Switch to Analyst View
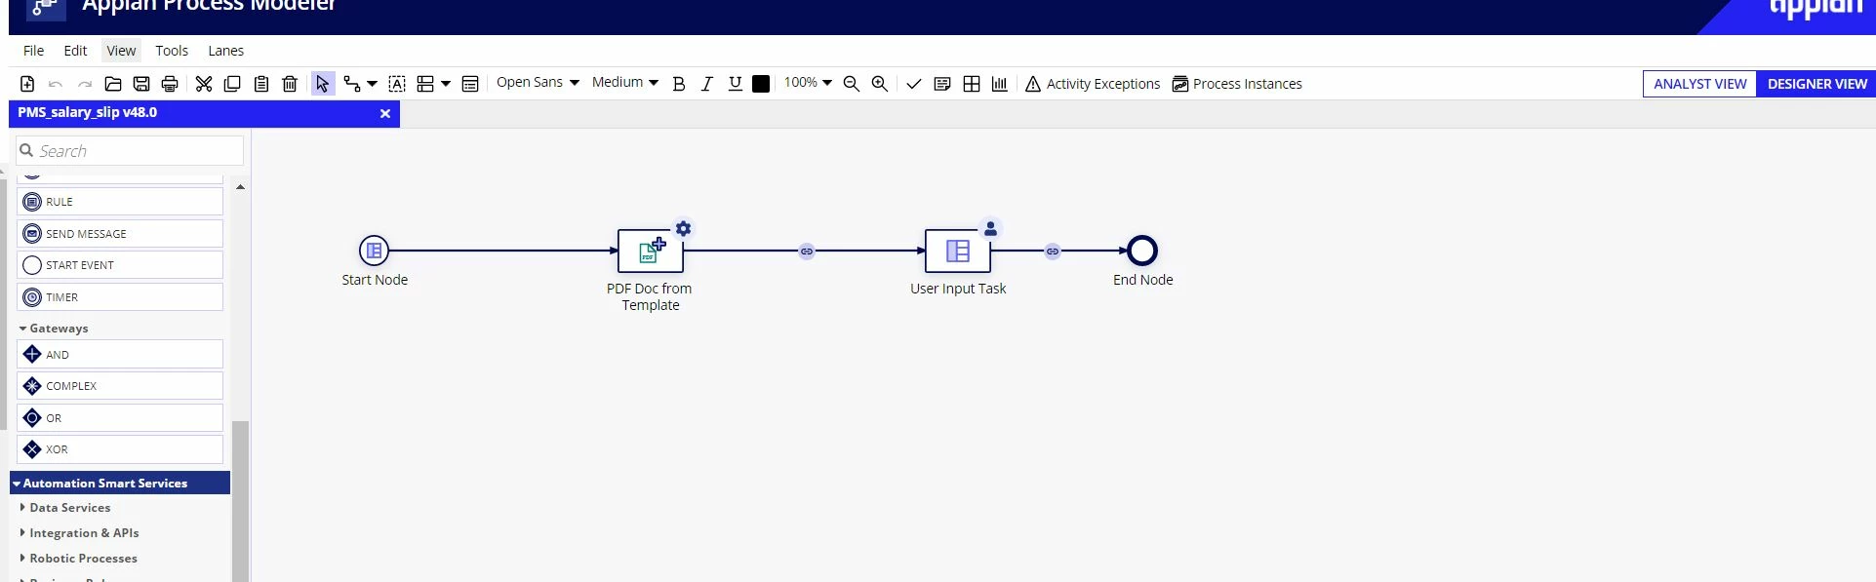Viewport: 1876px width, 582px height. pos(1699,84)
